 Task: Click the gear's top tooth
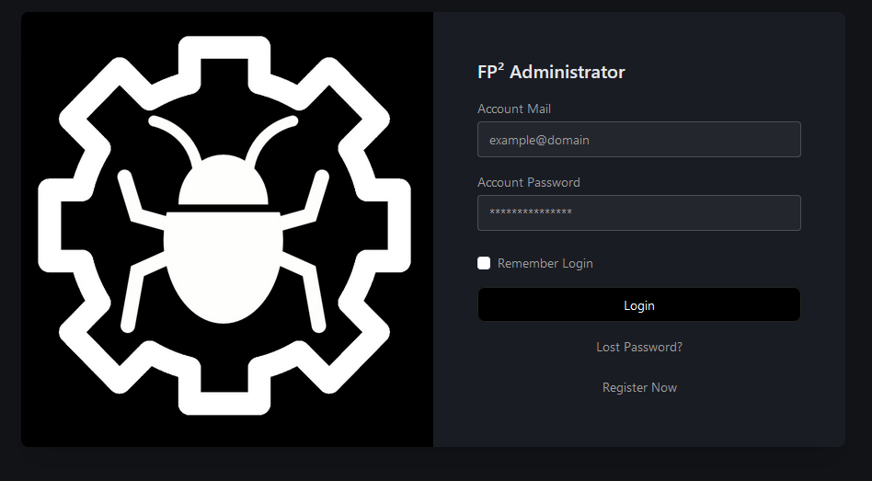(224, 57)
